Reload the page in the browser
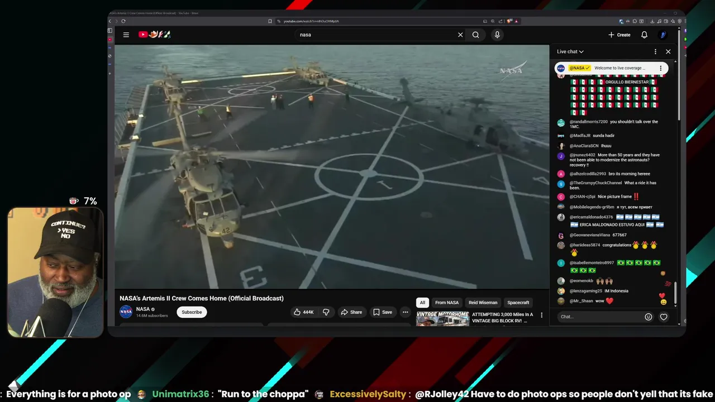Image resolution: width=715 pixels, height=402 pixels. (123, 21)
